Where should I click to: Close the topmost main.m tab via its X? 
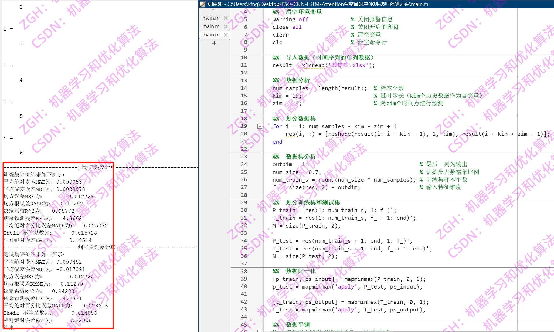pos(226,18)
